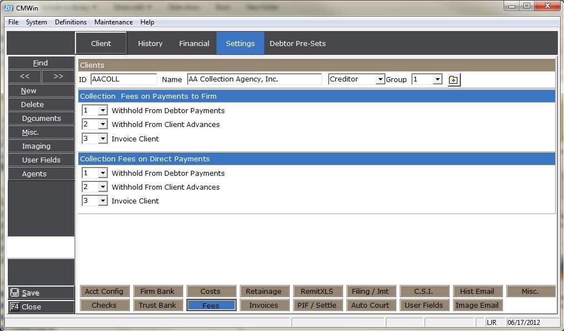Expand Invoice Client dropdown under Direct Payments
Viewport: 564px width, 331px height.
coord(103,201)
